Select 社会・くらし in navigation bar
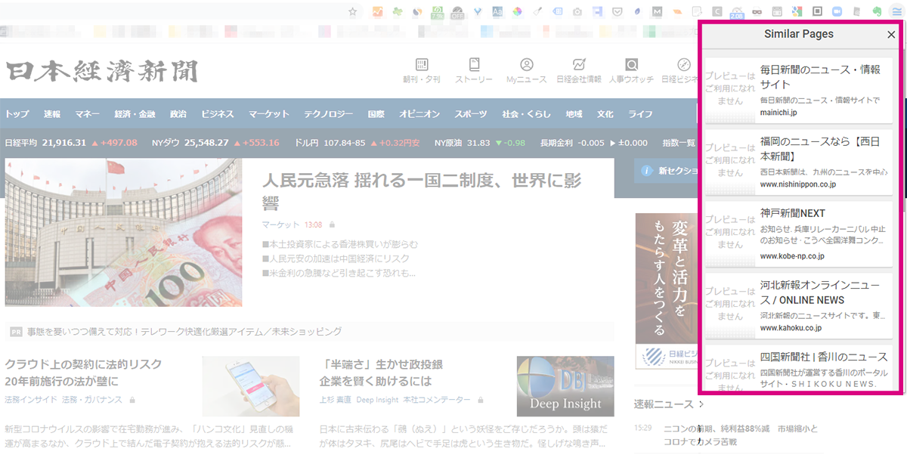The width and height of the screenshot is (907, 461). (x=527, y=114)
